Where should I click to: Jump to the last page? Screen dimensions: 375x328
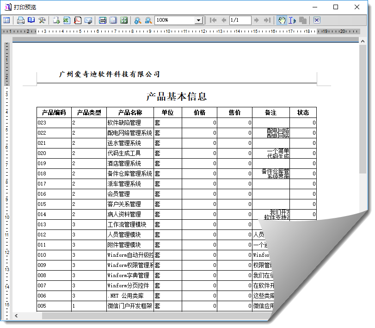[267, 20]
